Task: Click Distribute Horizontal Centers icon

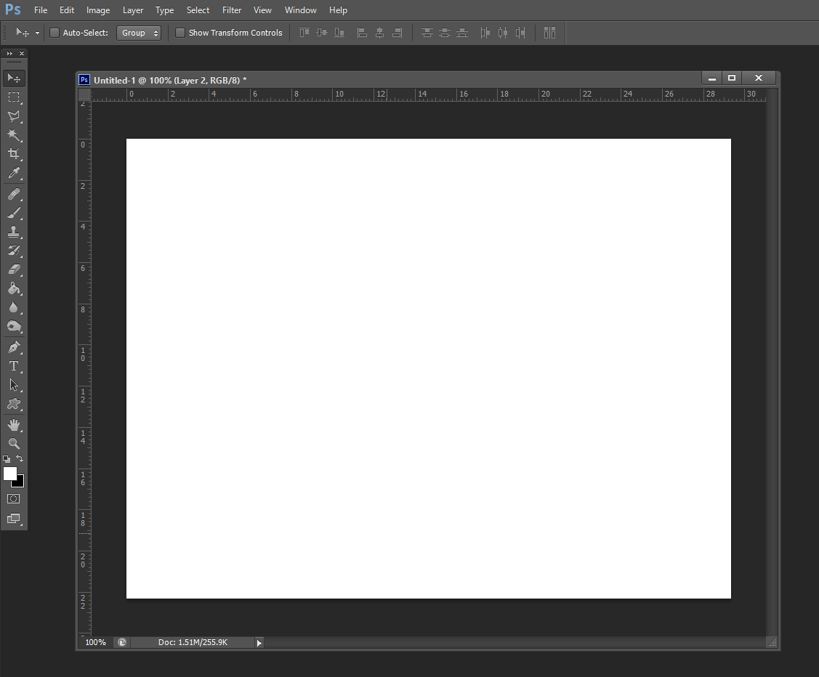Action: click(502, 33)
